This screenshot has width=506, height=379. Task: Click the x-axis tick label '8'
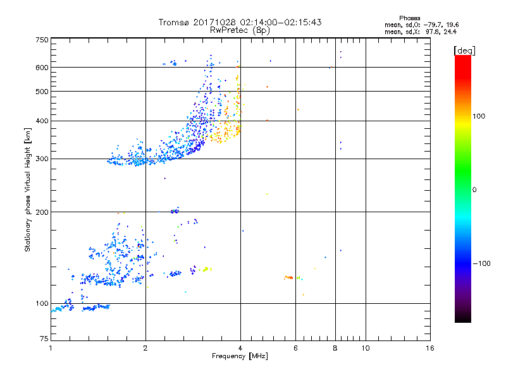pyautogui.click(x=335, y=348)
